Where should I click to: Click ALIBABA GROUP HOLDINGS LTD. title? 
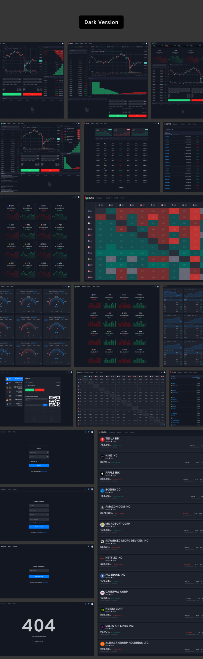(x=127, y=643)
